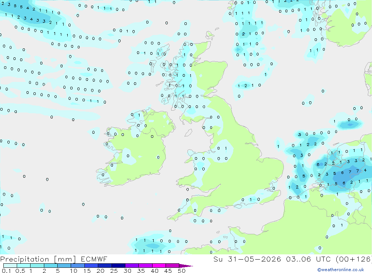This screenshot has width=372, height=273.
Task: Click the legend label '15'
Action: tap(87, 271)
